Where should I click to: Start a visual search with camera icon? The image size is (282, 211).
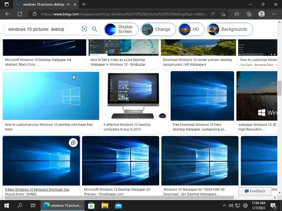(x=84, y=29)
